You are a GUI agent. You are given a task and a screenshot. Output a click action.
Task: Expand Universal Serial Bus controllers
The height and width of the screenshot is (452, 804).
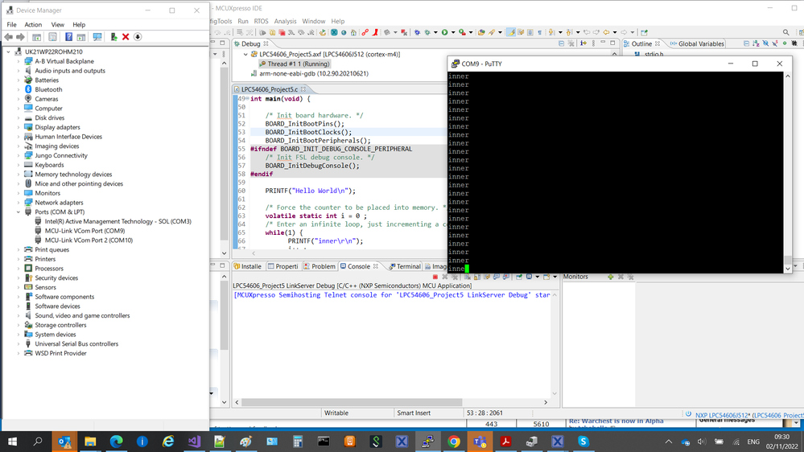pos(19,344)
